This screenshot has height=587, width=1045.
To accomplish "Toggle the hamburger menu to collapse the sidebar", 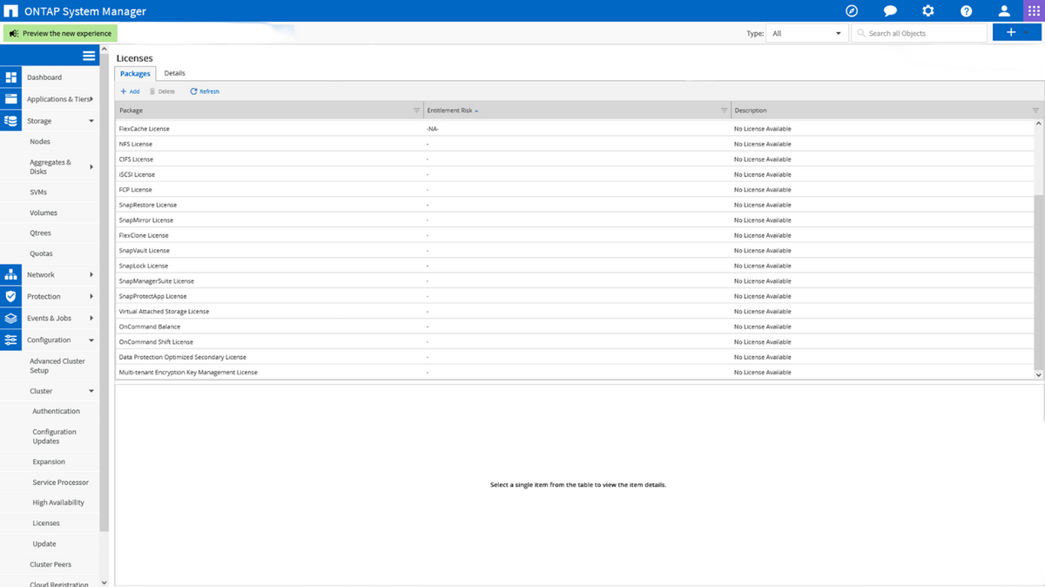I will 89,56.
